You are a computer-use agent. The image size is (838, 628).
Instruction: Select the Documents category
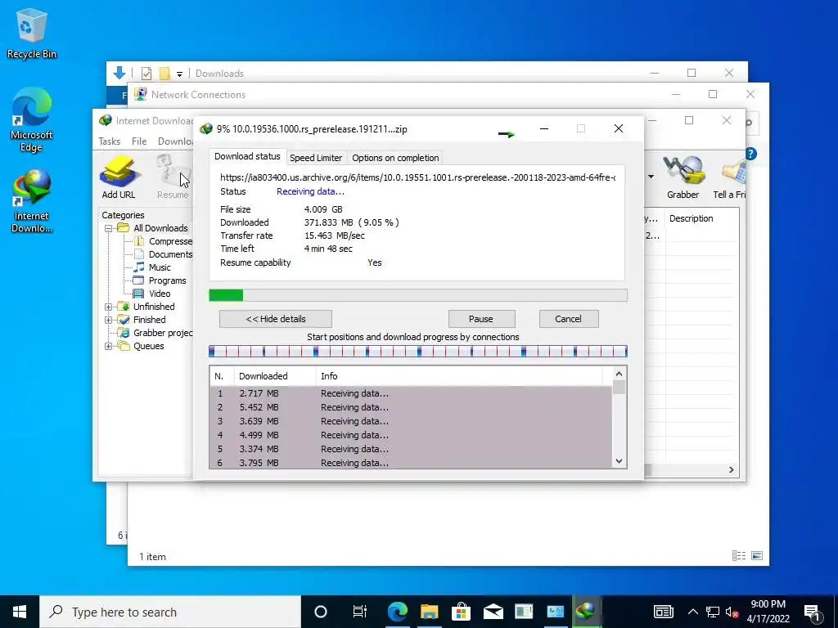click(x=163, y=255)
